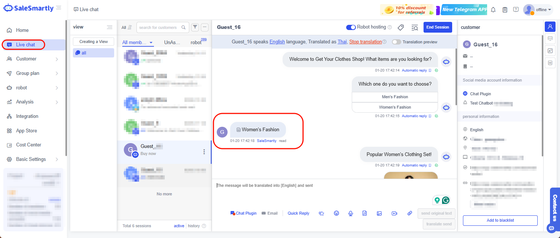Click the search chat records icon
The width and height of the screenshot is (560, 238).
tap(415, 27)
